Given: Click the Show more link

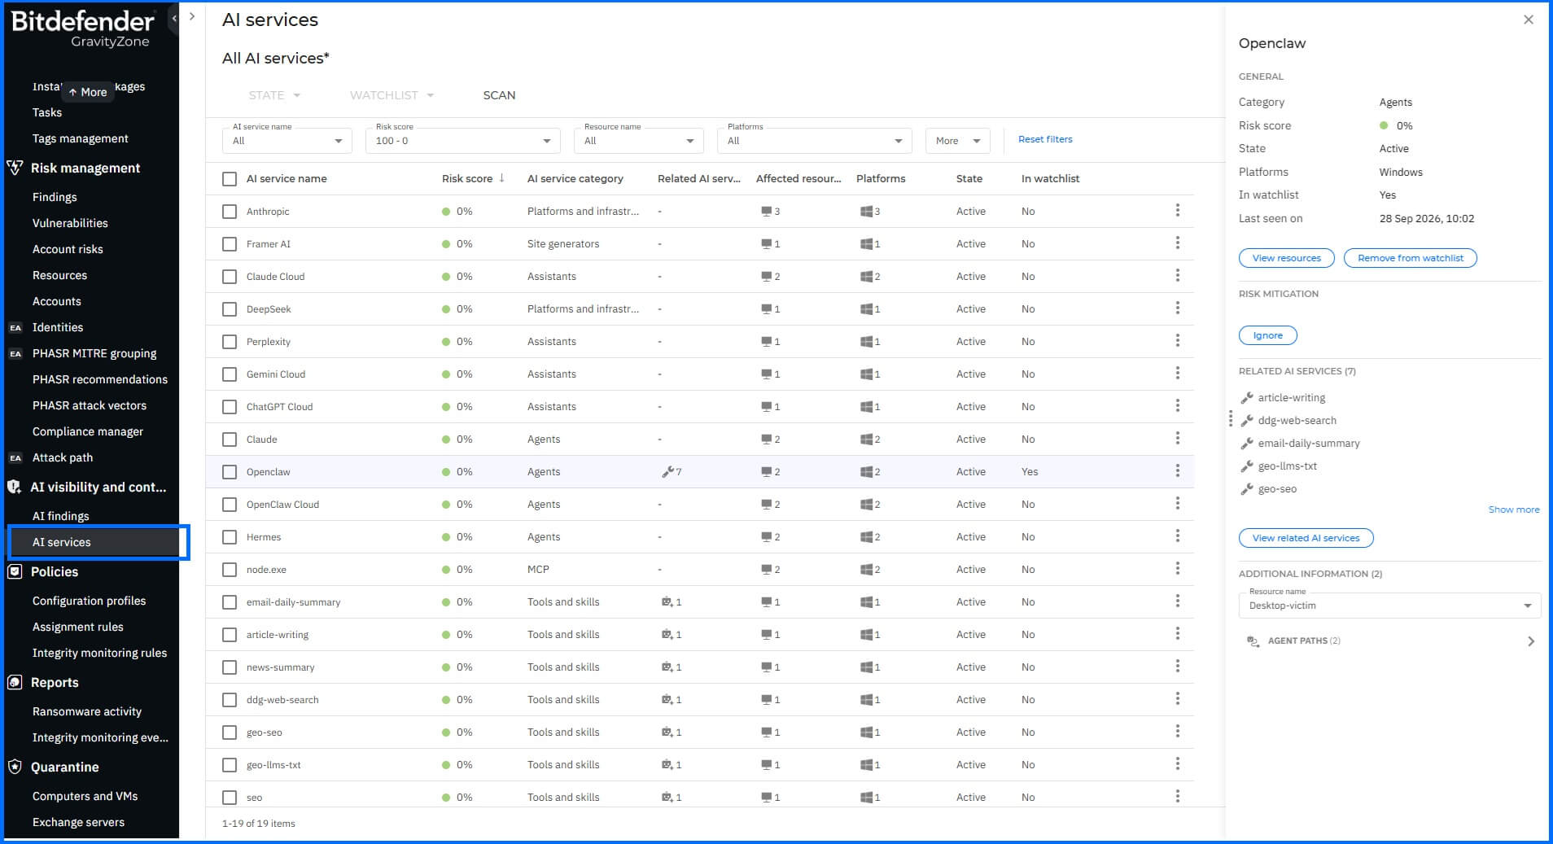Looking at the screenshot, I should pyautogui.click(x=1514, y=509).
